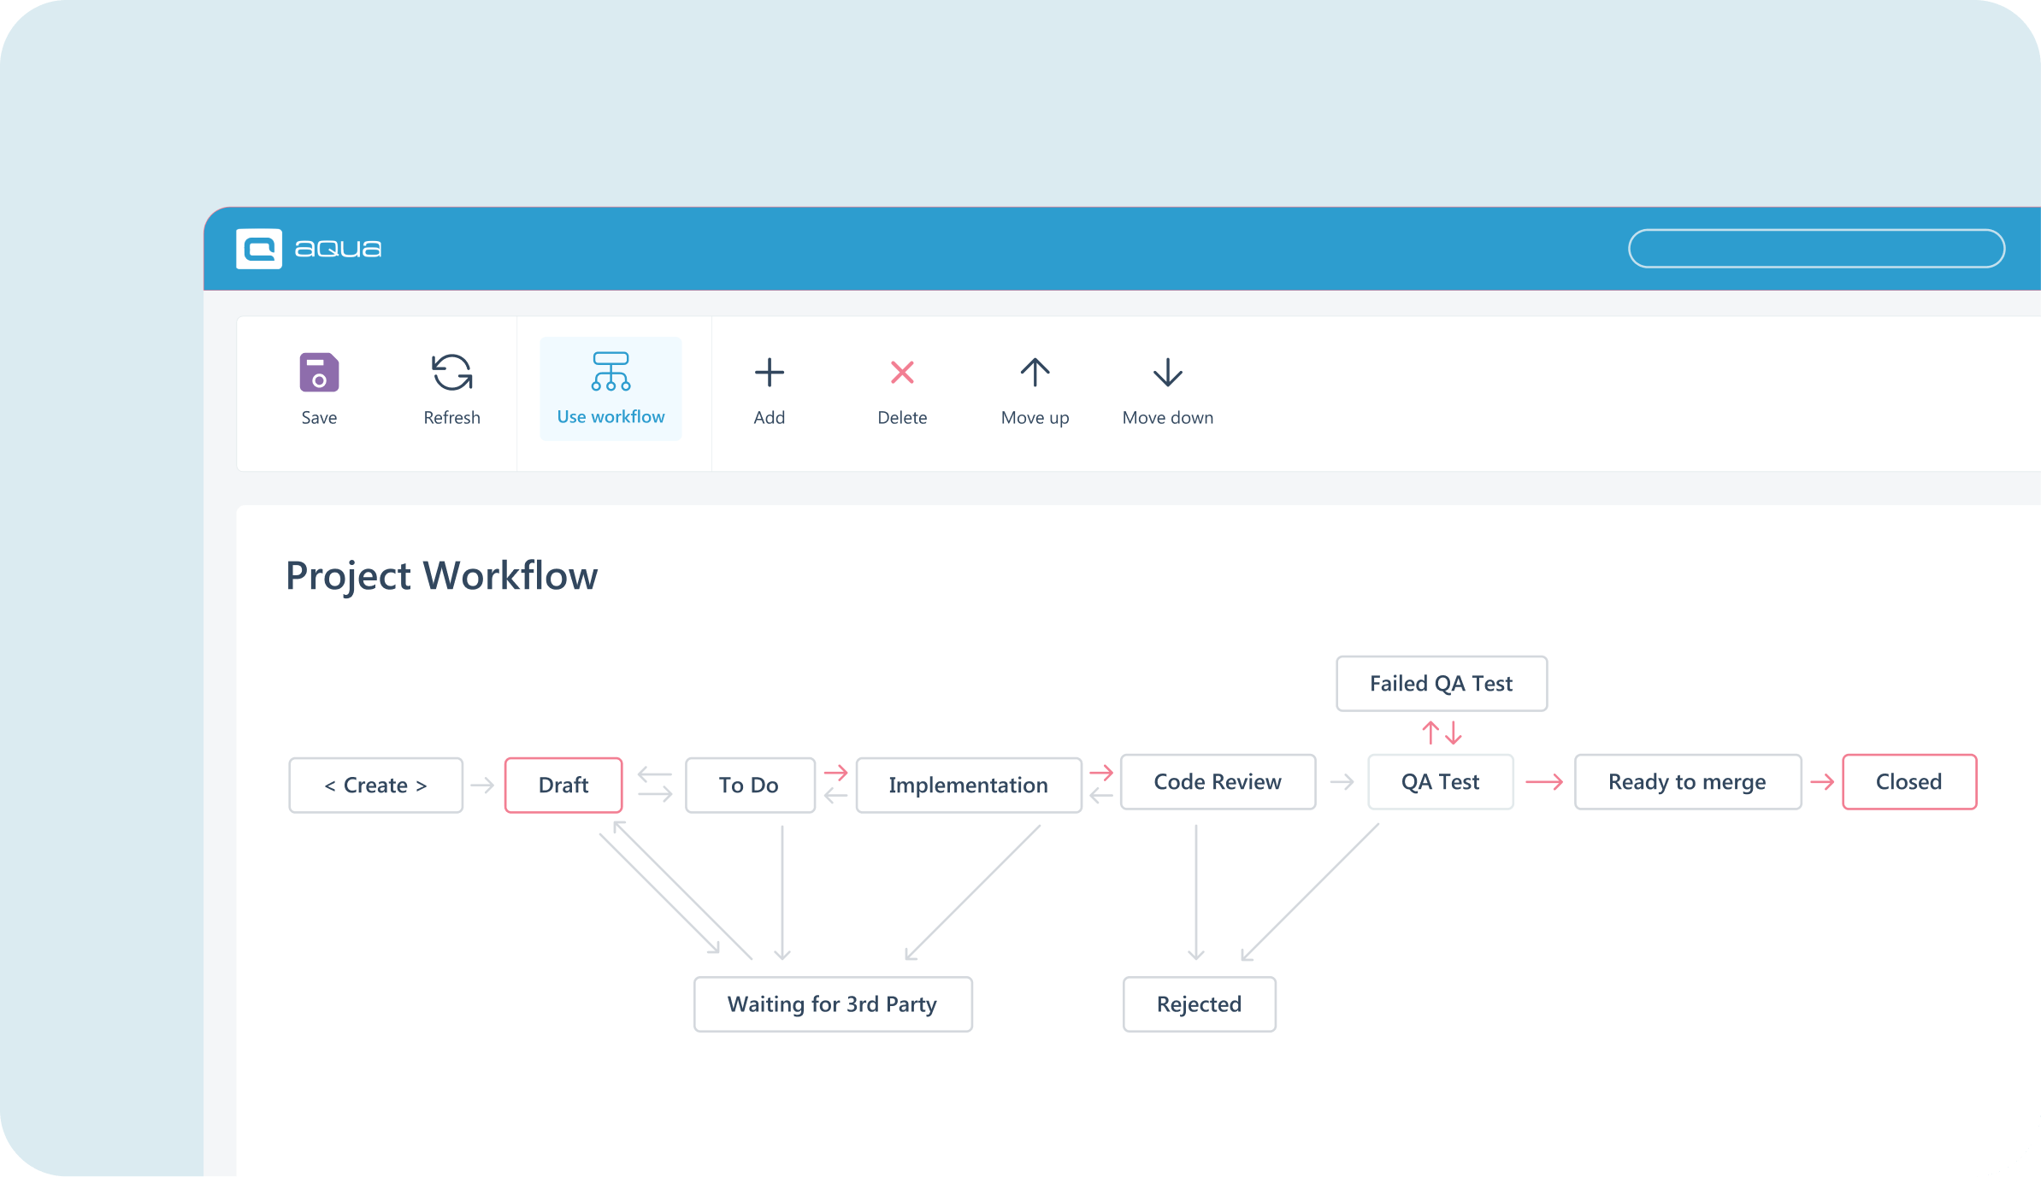Select the Closed workflow state
Screen dimensions: 2041x1177
pyautogui.click(x=1909, y=781)
